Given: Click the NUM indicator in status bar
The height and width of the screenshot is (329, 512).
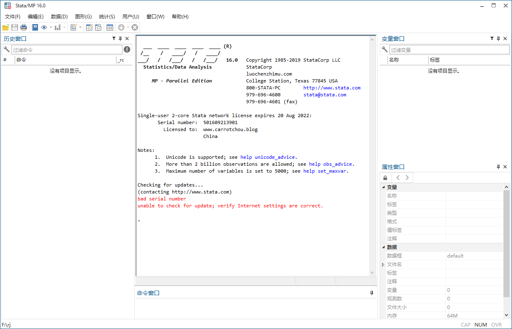Looking at the screenshot, I should 481,325.
